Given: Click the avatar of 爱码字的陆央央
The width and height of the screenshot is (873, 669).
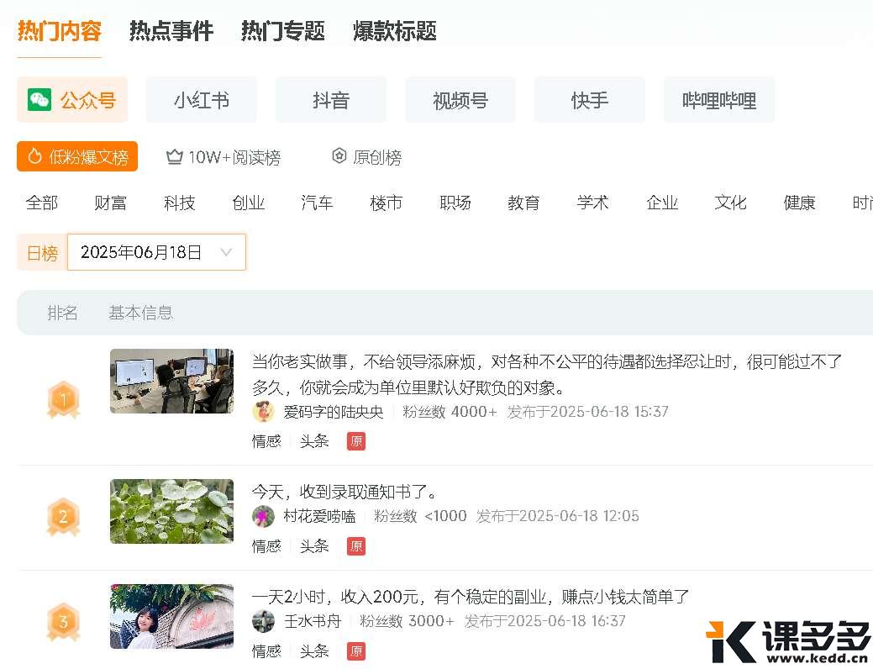Looking at the screenshot, I should pos(263,412).
